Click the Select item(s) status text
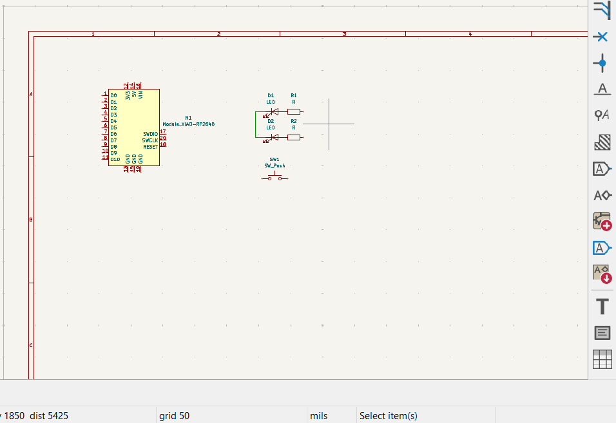The image size is (616, 423). [389, 415]
